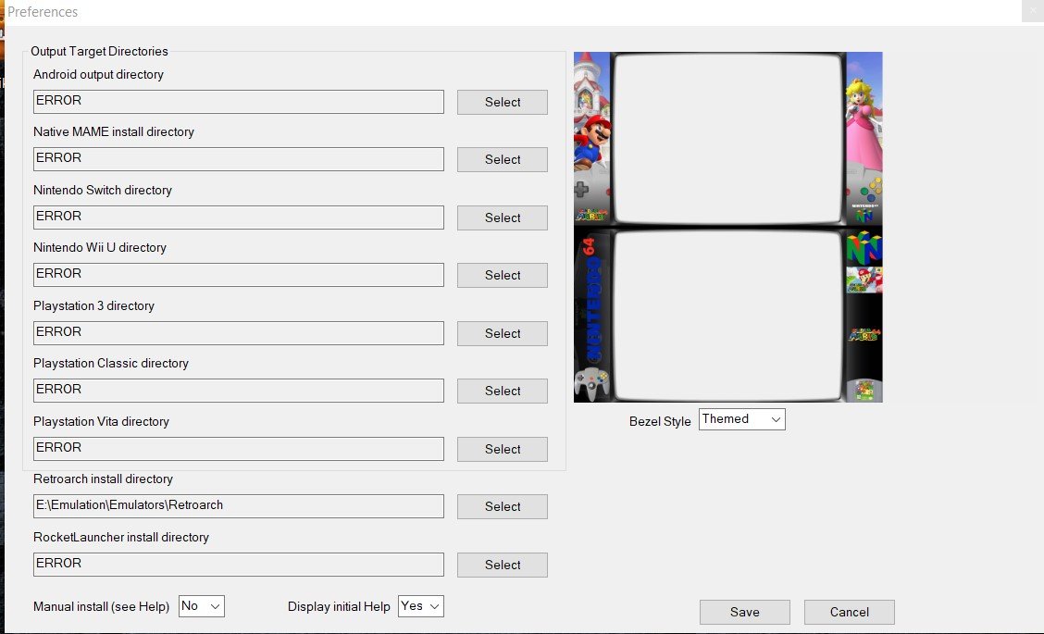This screenshot has height=634, width=1044.
Task: Click Select button for Nintendo Wii U directory
Action: (x=502, y=275)
